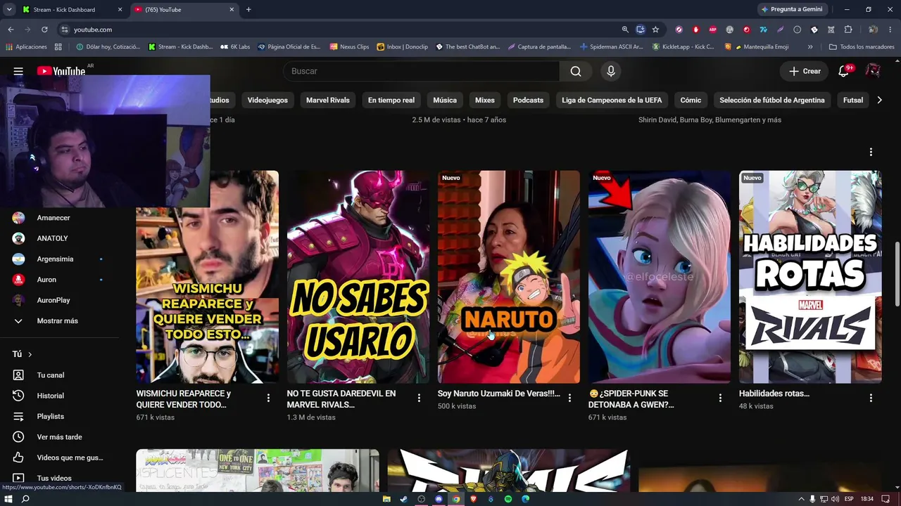Image resolution: width=901 pixels, height=506 pixels.
Task: Open the 6K Labs bookmark
Action: (235, 47)
